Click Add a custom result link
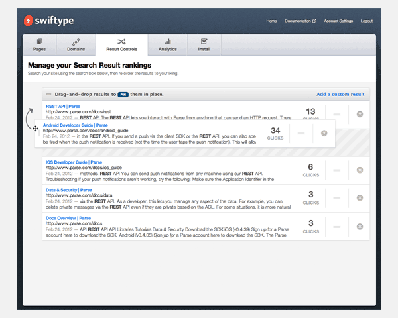Screen dimensions: 398x318 pyautogui.click(x=340, y=95)
